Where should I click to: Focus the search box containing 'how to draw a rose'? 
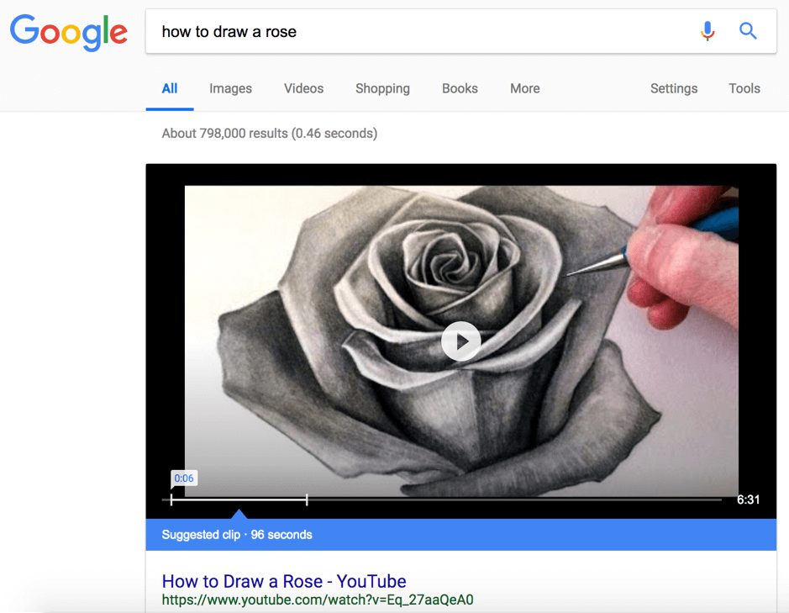(x=412, y=32)
